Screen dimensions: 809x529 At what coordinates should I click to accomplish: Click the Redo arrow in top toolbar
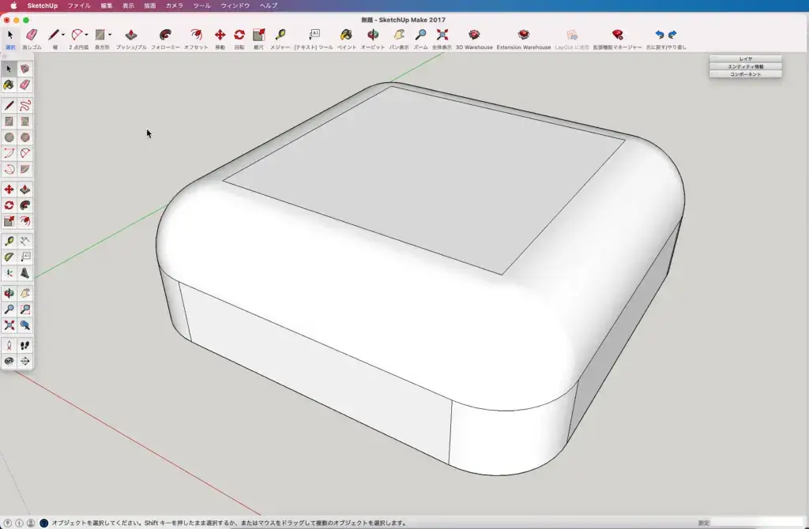coord(672,35)
